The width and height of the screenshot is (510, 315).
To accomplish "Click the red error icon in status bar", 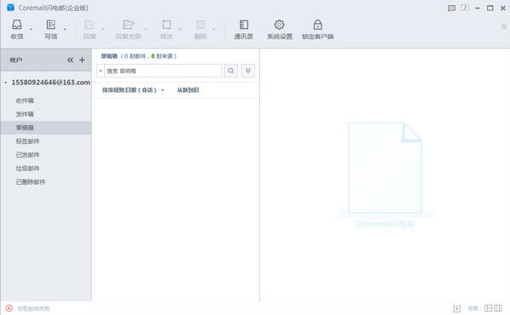I will click(9, 308).
